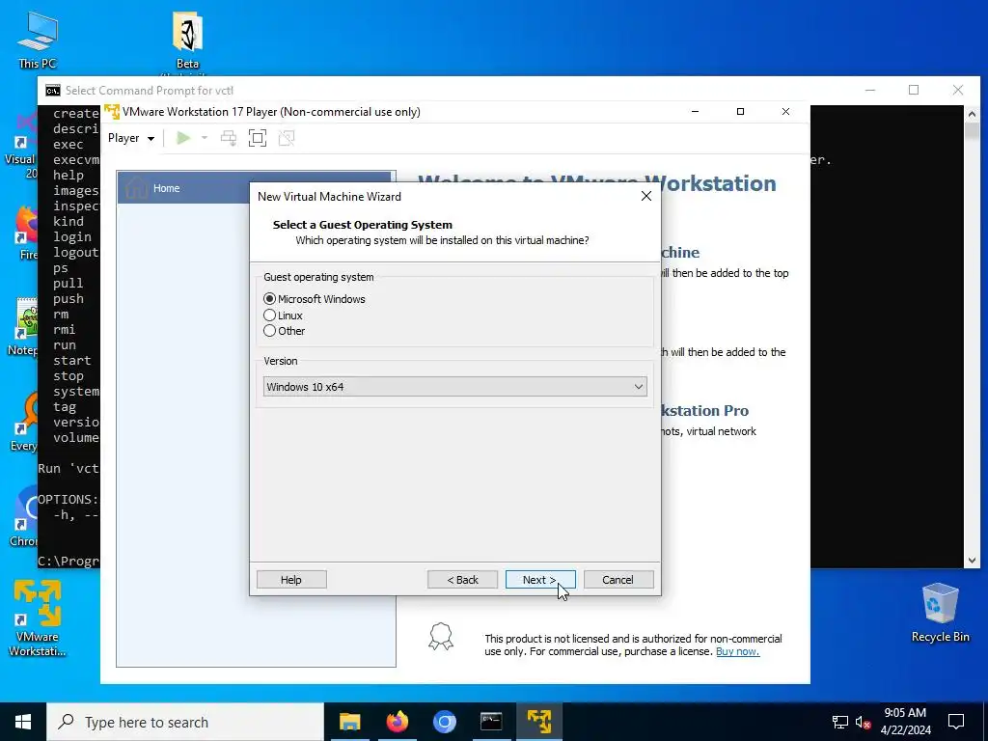Open the Everything desktop shortcut
The width and height of the screenshot is (988, 741).
24,423
